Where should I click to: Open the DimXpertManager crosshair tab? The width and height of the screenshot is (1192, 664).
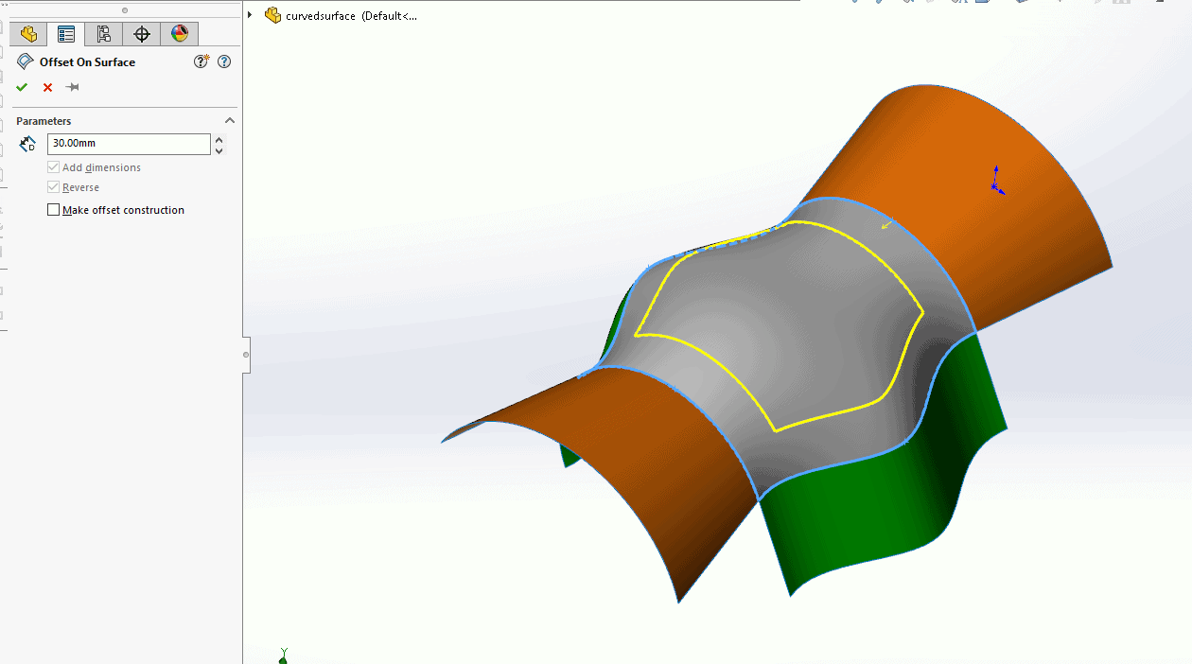coord(142,35)
